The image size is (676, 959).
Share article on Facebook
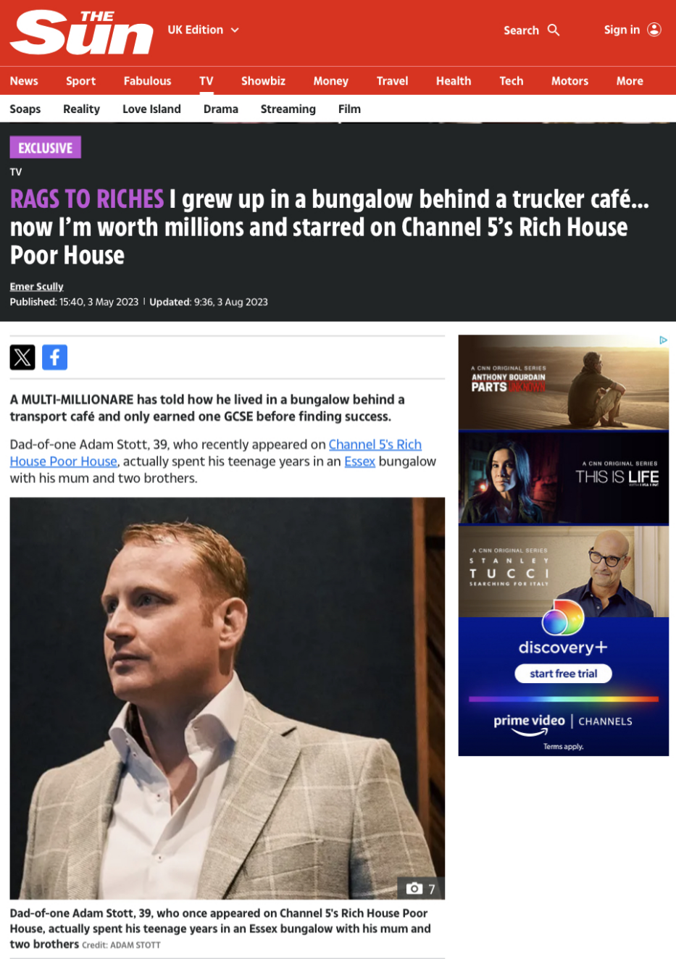point(54,357)
